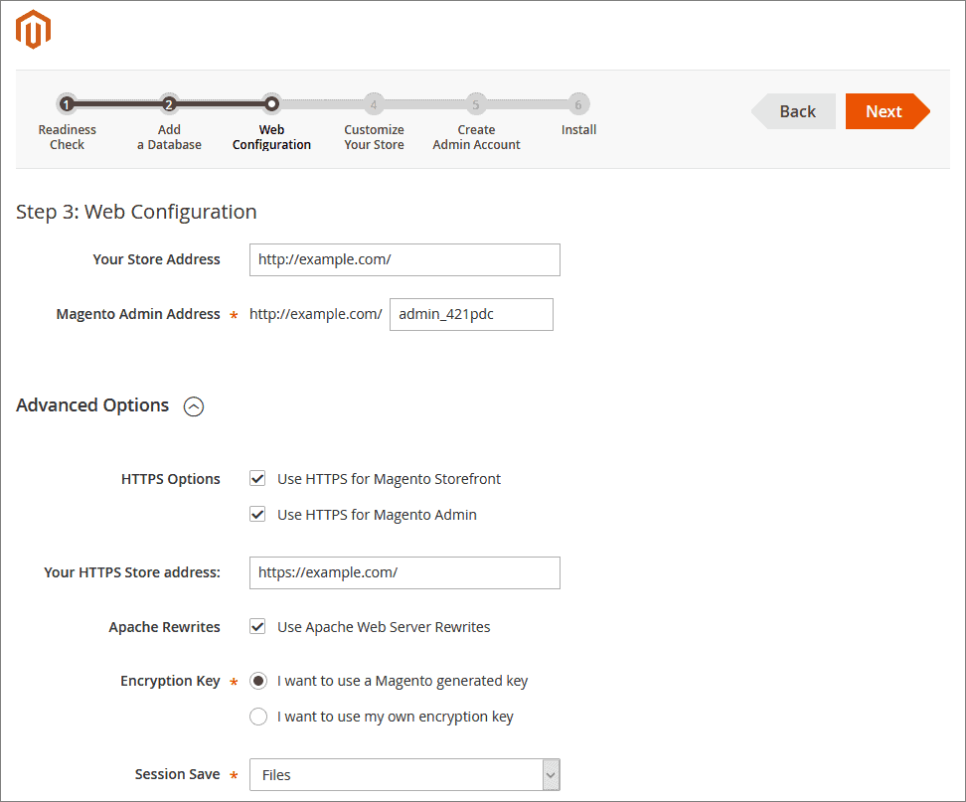Click the Apache Rewrites label
The image size is (966, 802).
(x=165, y=627)
